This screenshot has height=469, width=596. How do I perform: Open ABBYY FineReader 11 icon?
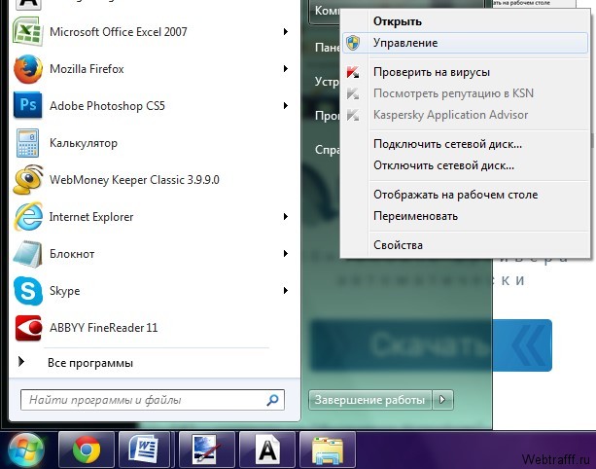coord(28,328)
